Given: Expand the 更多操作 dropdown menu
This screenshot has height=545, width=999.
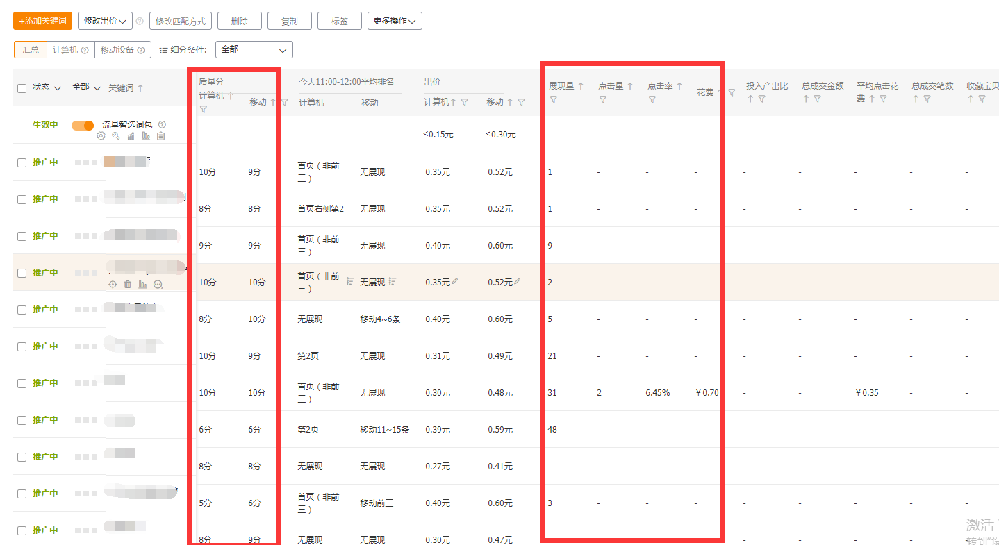Looking at the screenshot, I should (394, 21).
